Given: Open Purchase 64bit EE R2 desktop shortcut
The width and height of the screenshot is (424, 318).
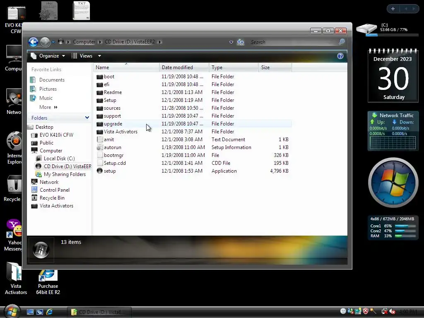Looking at the screenshot, I should point(48,282).
